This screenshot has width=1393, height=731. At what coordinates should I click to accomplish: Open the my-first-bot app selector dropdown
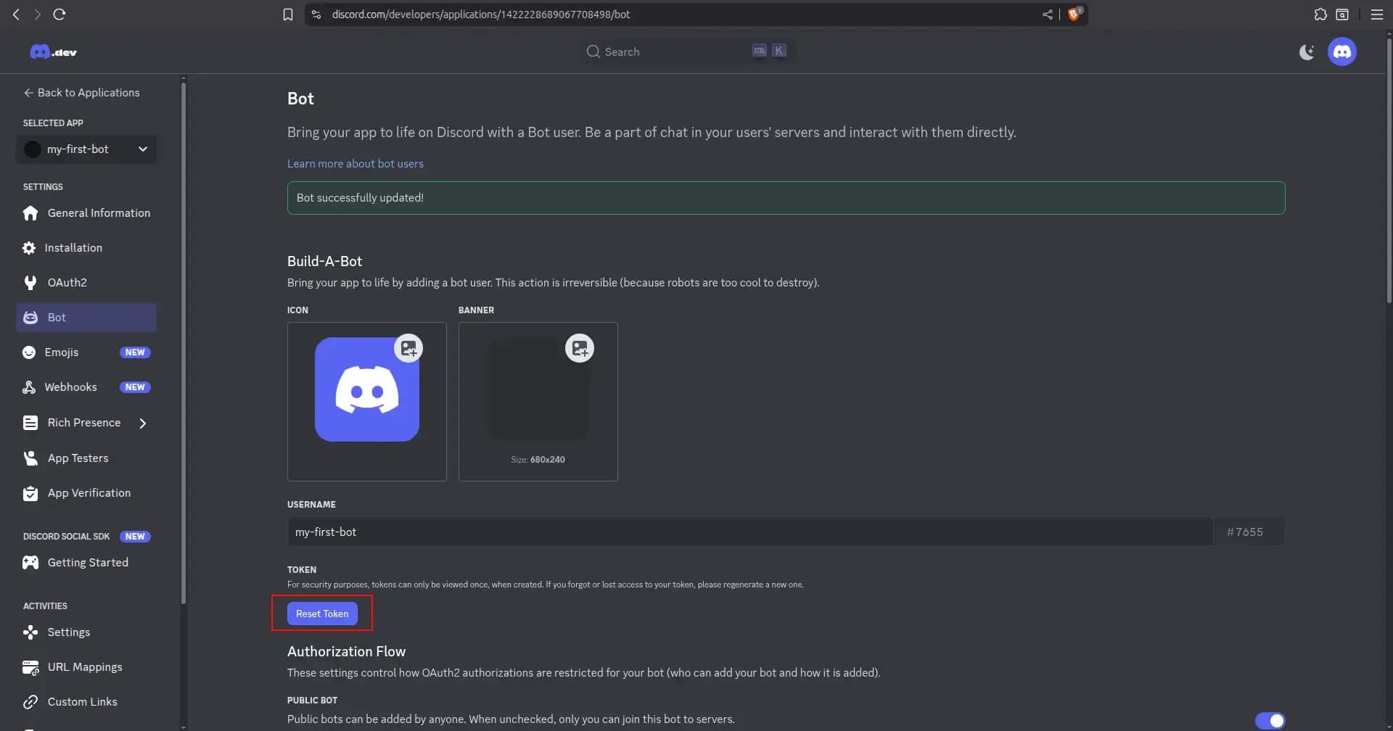coord(86,149)
